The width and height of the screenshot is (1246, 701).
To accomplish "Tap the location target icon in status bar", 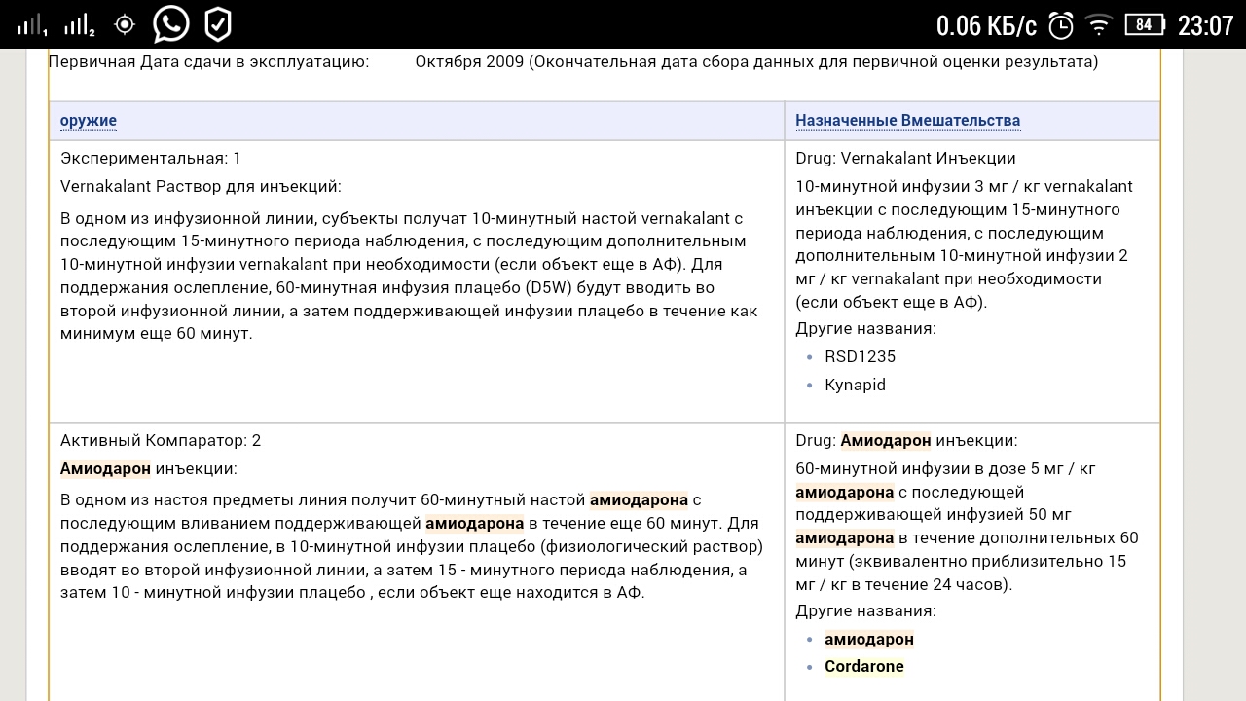I will tap(125, 24).
